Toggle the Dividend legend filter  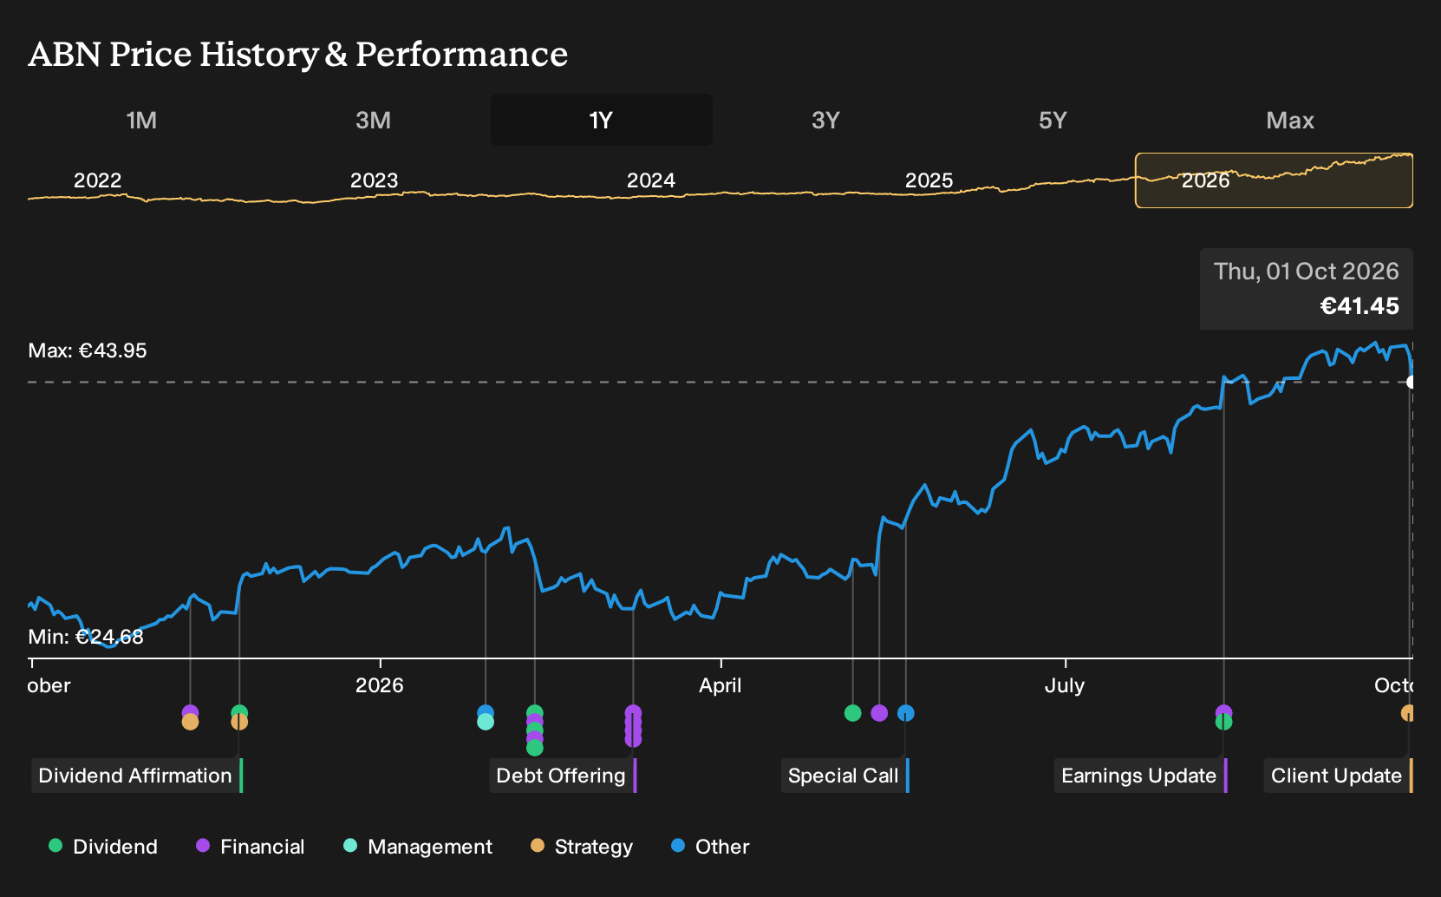[103, 847]
